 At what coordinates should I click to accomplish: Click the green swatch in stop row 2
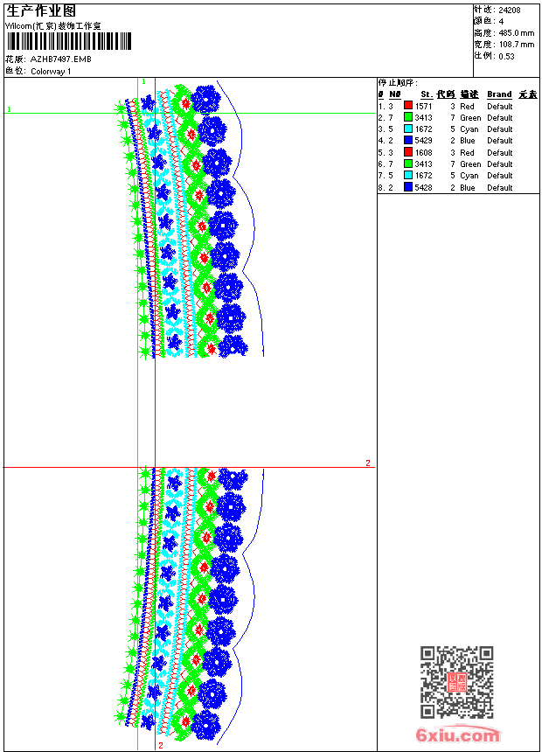click(x=408, y=117)
